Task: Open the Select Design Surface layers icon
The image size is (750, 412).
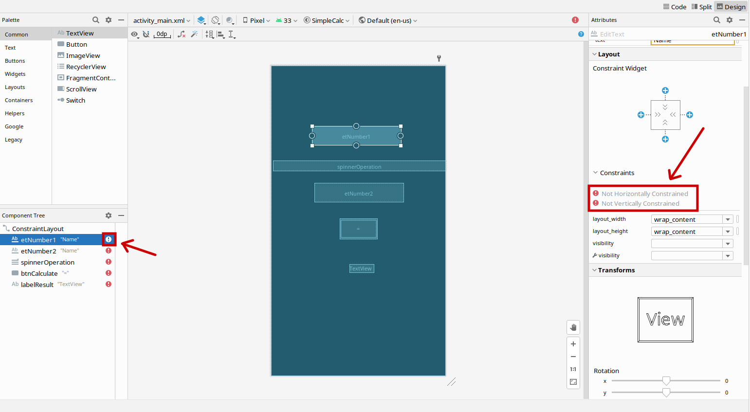Action: click(x=201, y=20)
